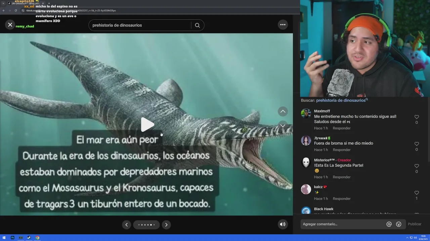This screenshot has height=241, width=430.
Task: Open Black Hawk's profile avatar
Action: 306,211
